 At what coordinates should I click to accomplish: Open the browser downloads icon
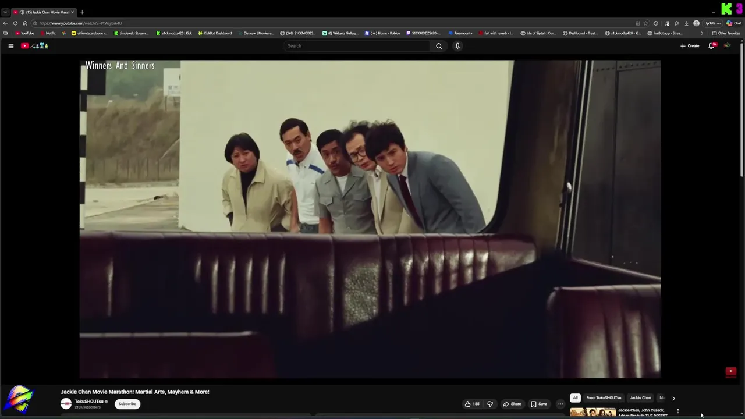point(686,23)
